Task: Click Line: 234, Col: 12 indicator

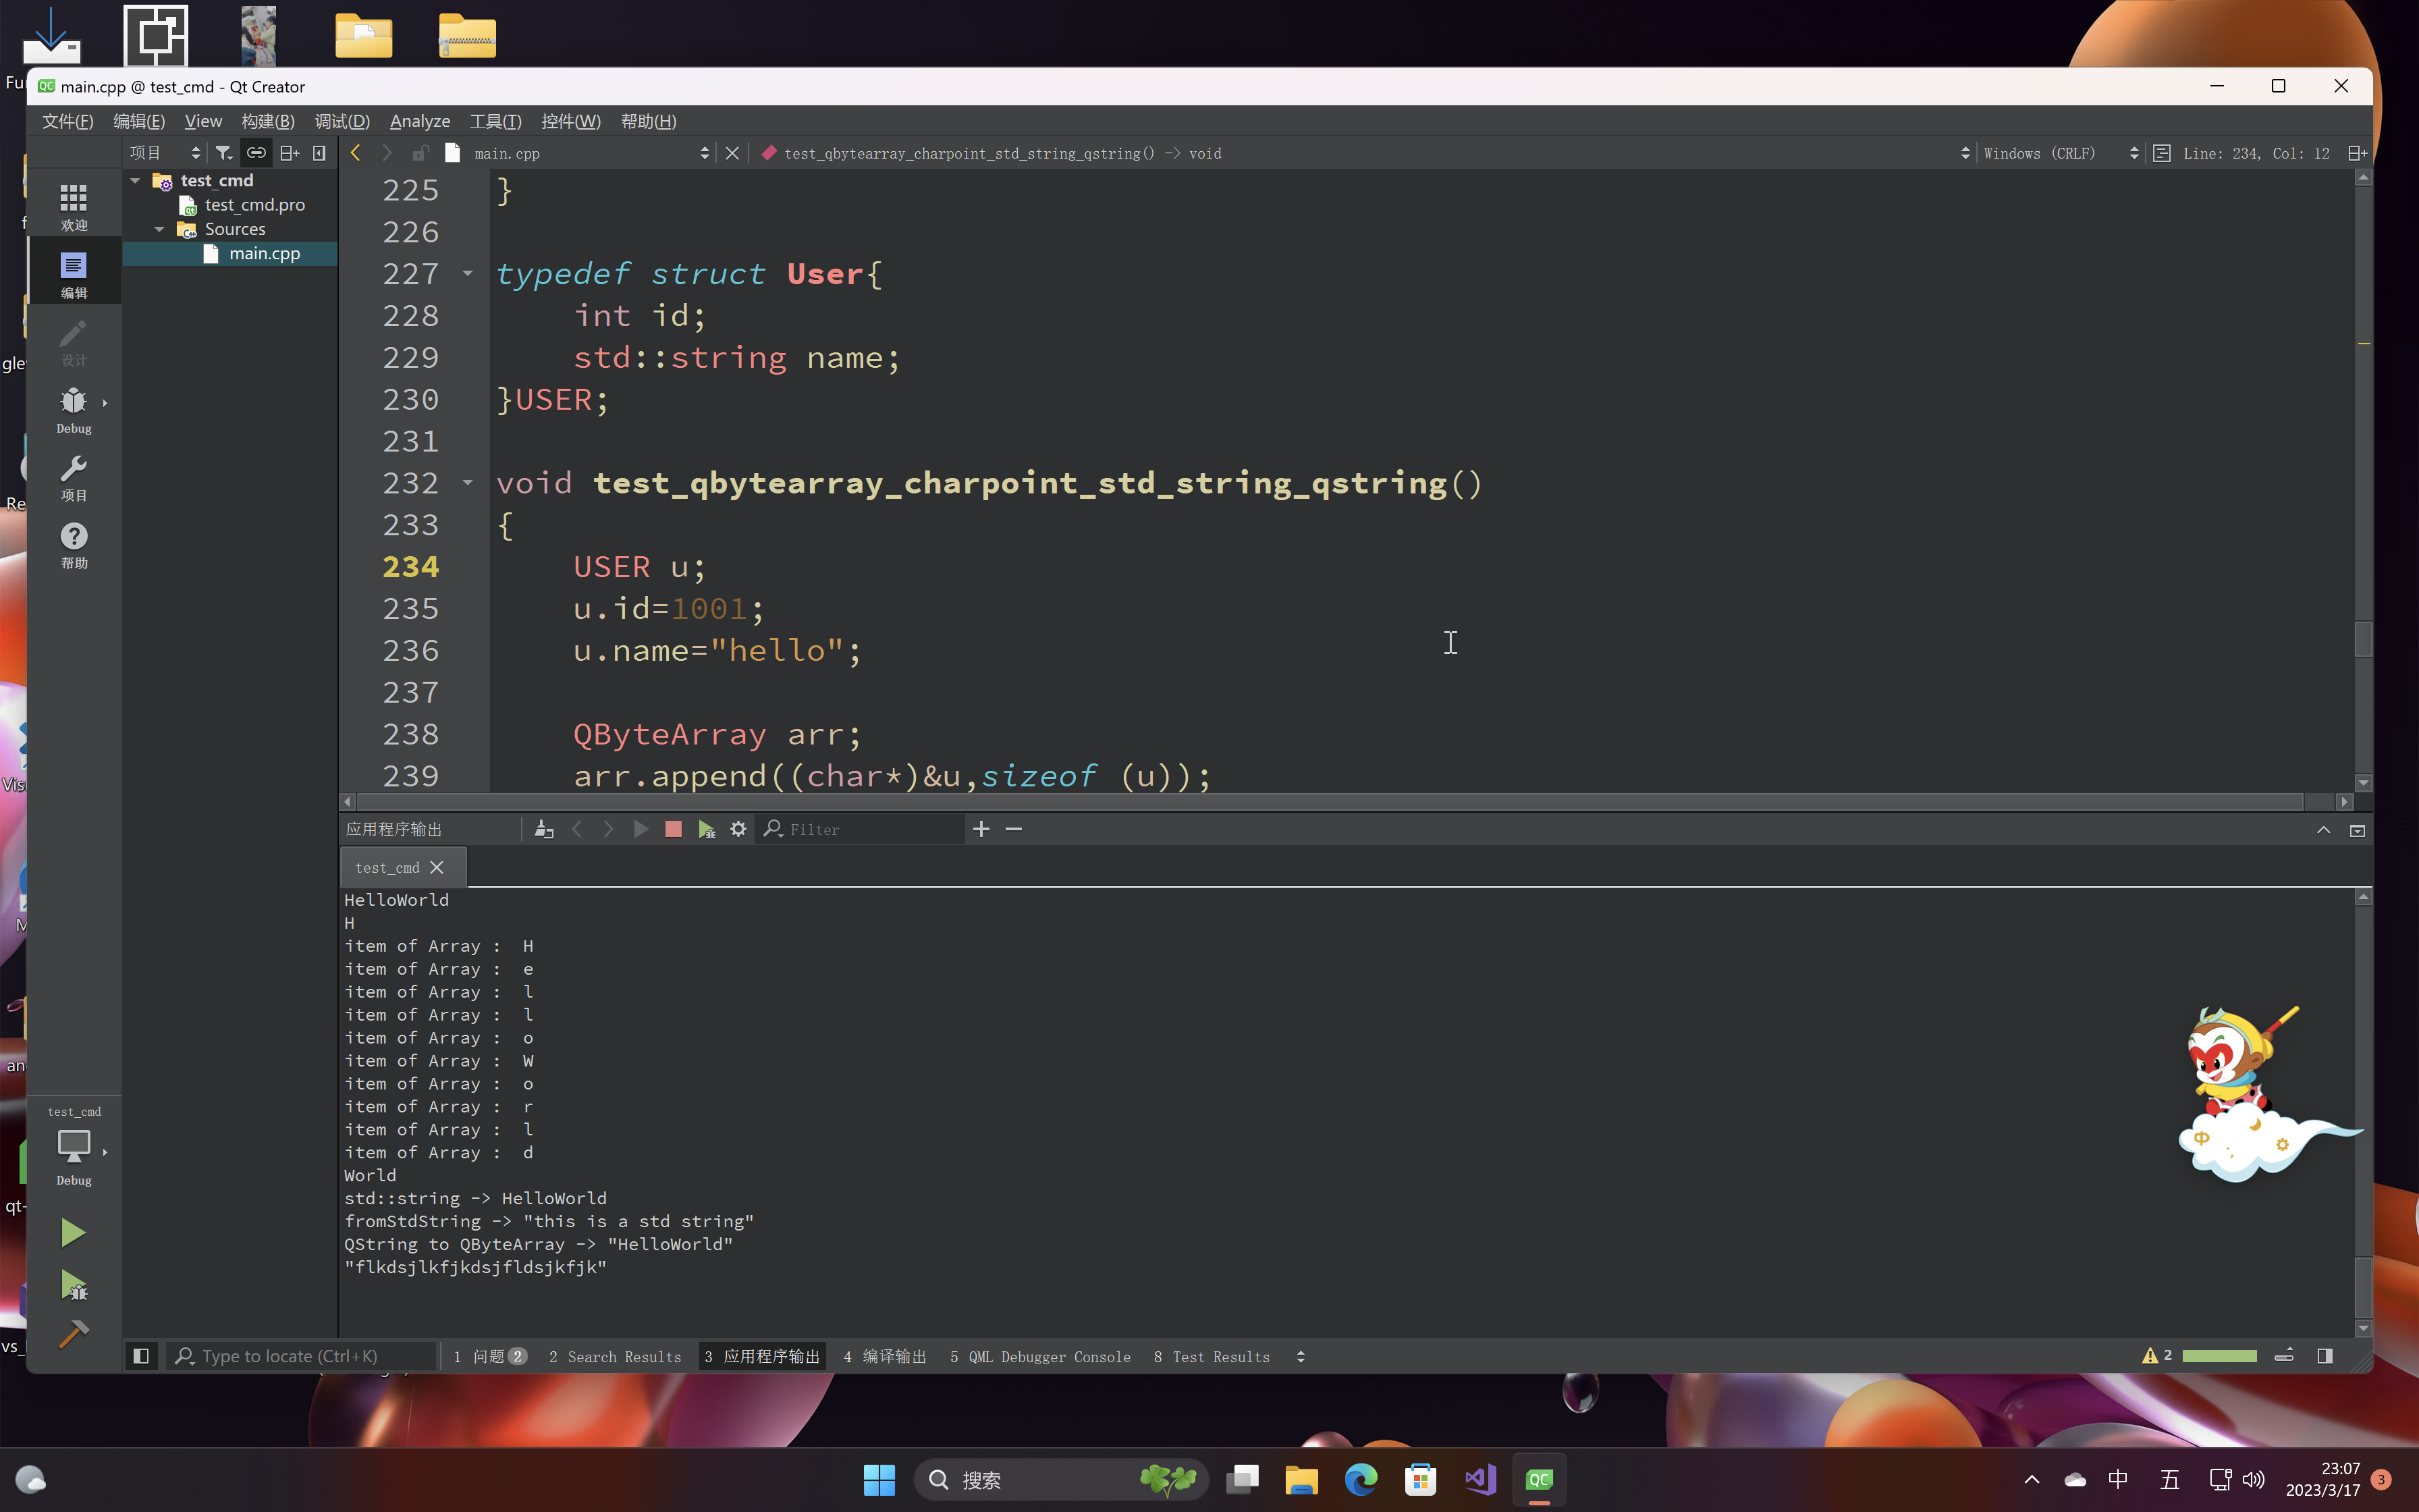Action: coord(2256,153)
